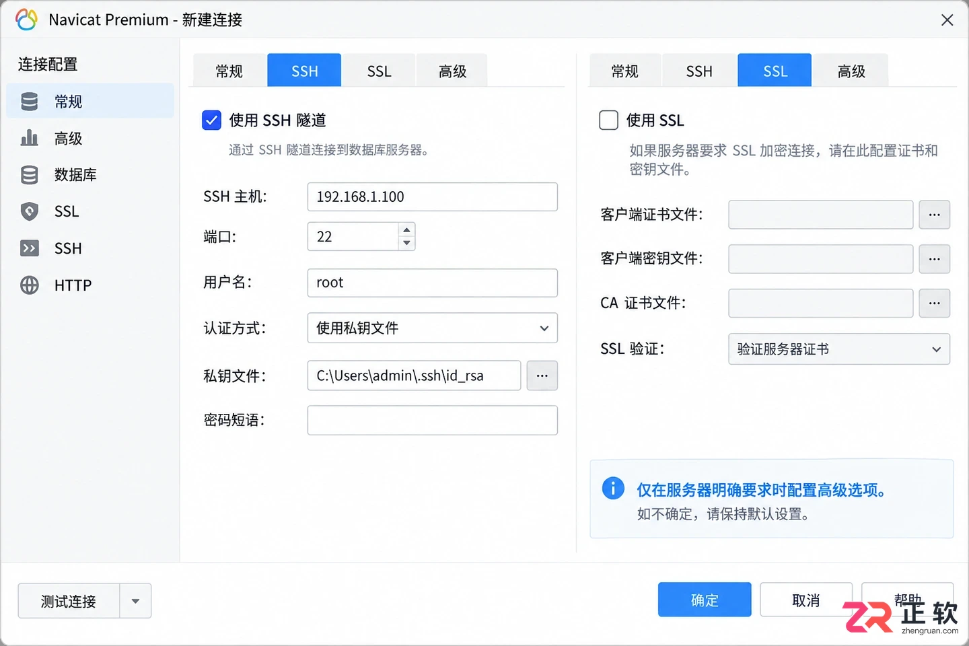Click the text 仅在服务器明确要求时配置高级选项
This screenshot has height=646, width=969.
coord(761,490)
